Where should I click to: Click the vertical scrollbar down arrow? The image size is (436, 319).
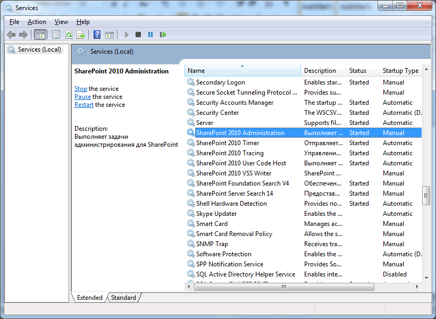click(x=426, y=278)
